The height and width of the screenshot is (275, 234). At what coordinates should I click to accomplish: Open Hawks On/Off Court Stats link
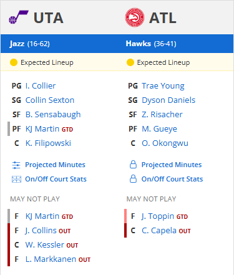pos(172,179)
